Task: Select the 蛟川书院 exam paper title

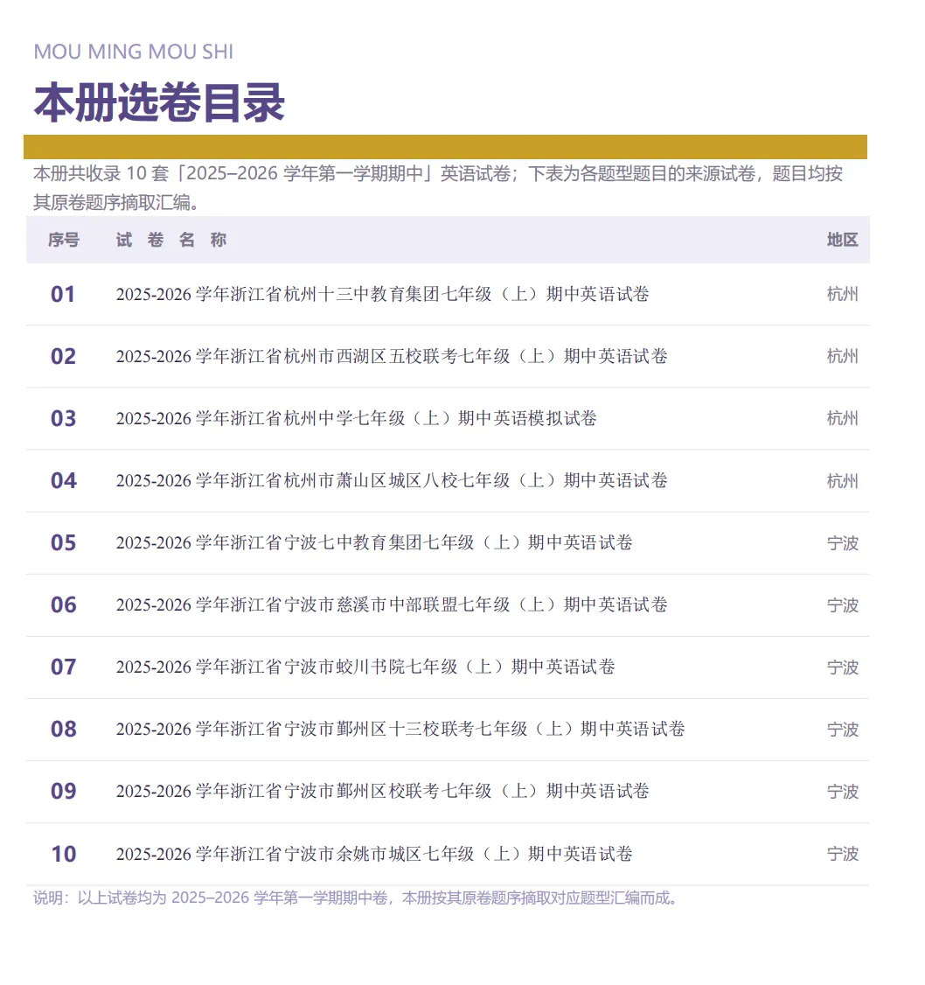Action: [365, 667]
